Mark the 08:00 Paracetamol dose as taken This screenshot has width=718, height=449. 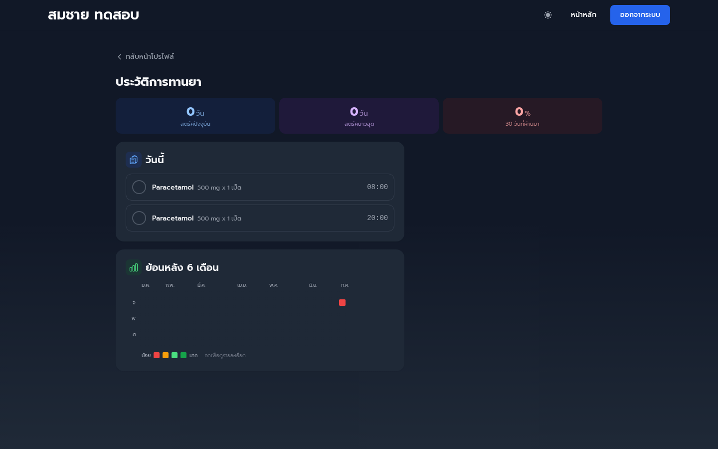pos(139,187)
